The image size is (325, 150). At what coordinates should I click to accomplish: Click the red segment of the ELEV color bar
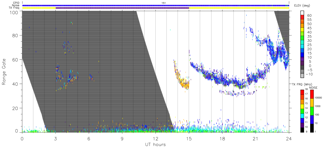(303, 17)
